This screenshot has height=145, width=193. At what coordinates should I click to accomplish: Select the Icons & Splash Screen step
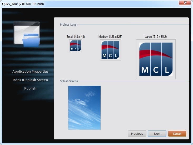(x=30, y=80)
